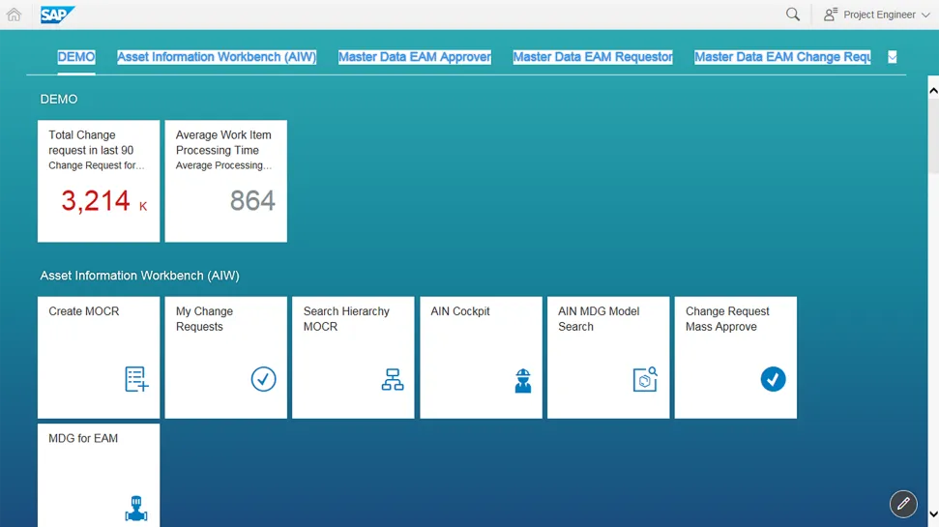Switch to the DEMO tab
This screenshot has width=939, height=527.
[76, 57]
